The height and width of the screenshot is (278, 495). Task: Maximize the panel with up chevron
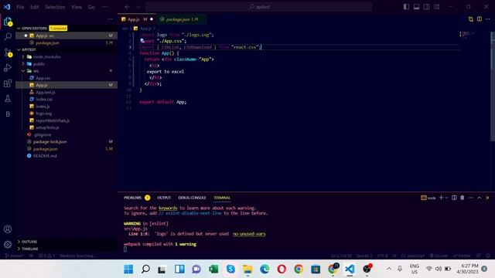pyautogui.click(x=480, y=198)
